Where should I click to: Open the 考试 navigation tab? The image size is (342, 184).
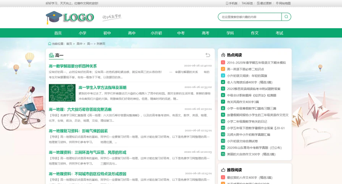coord(279,33)
